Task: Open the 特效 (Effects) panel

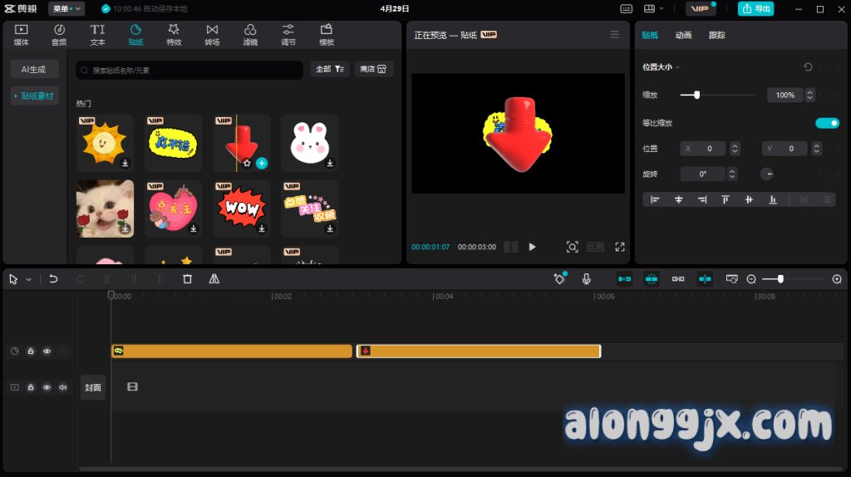Action: click(174, 34)
